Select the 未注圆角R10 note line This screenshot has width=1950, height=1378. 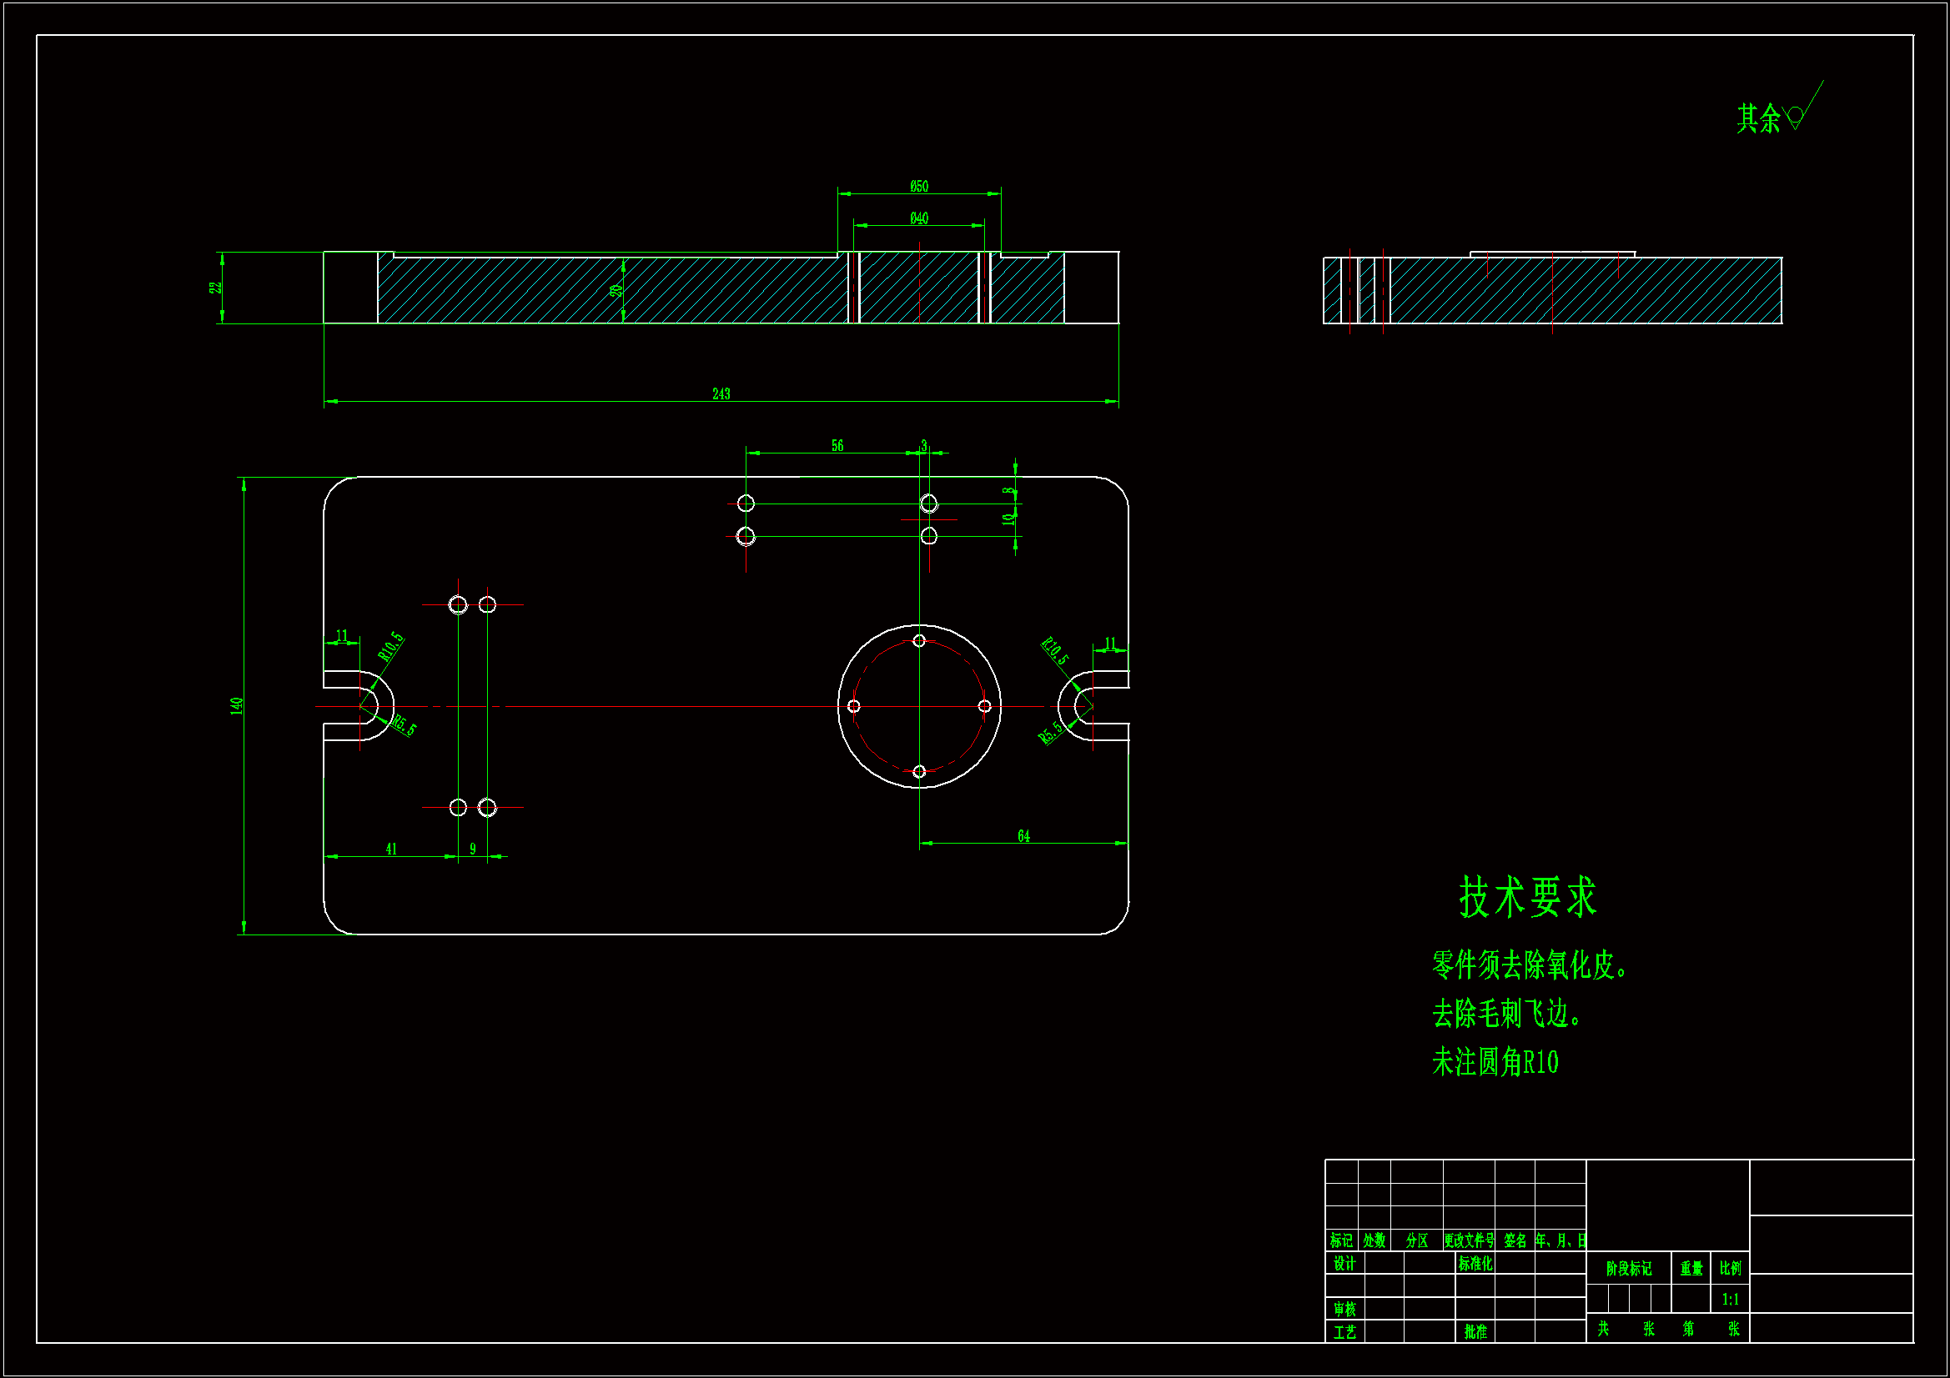(x=1495, y=1062)
